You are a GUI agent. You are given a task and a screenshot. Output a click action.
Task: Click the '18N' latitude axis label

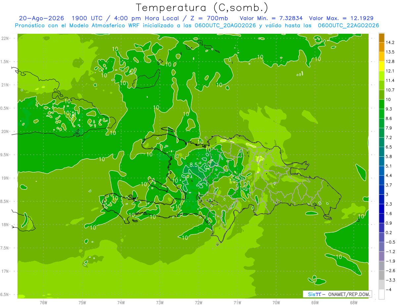[5, 225]
